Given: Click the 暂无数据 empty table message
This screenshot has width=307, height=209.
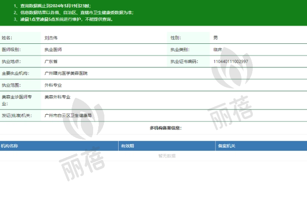Looking at the screenshot, I should click(167, 155).
